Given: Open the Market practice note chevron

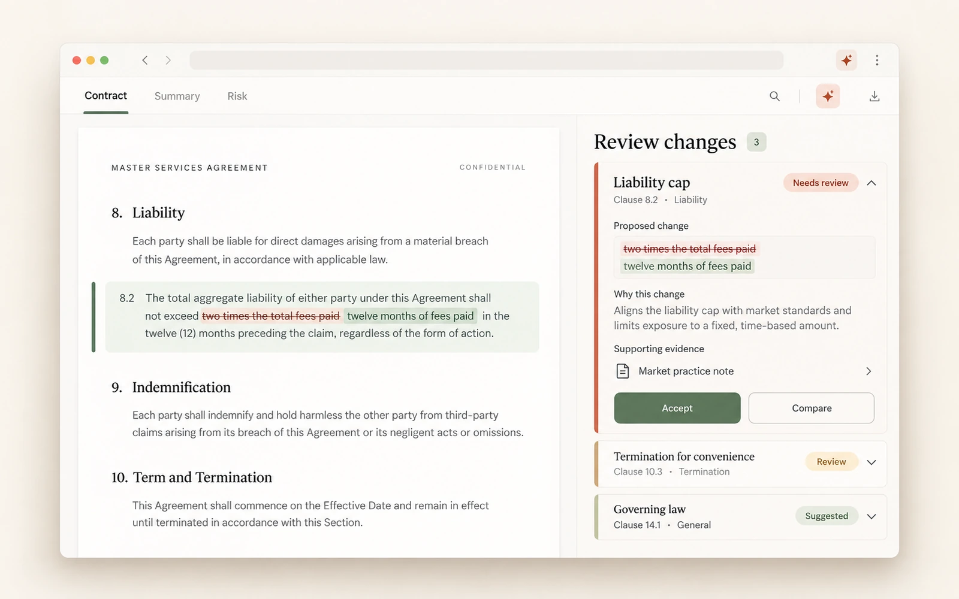Looking at the screenshot, I should [x=868, y=371].
